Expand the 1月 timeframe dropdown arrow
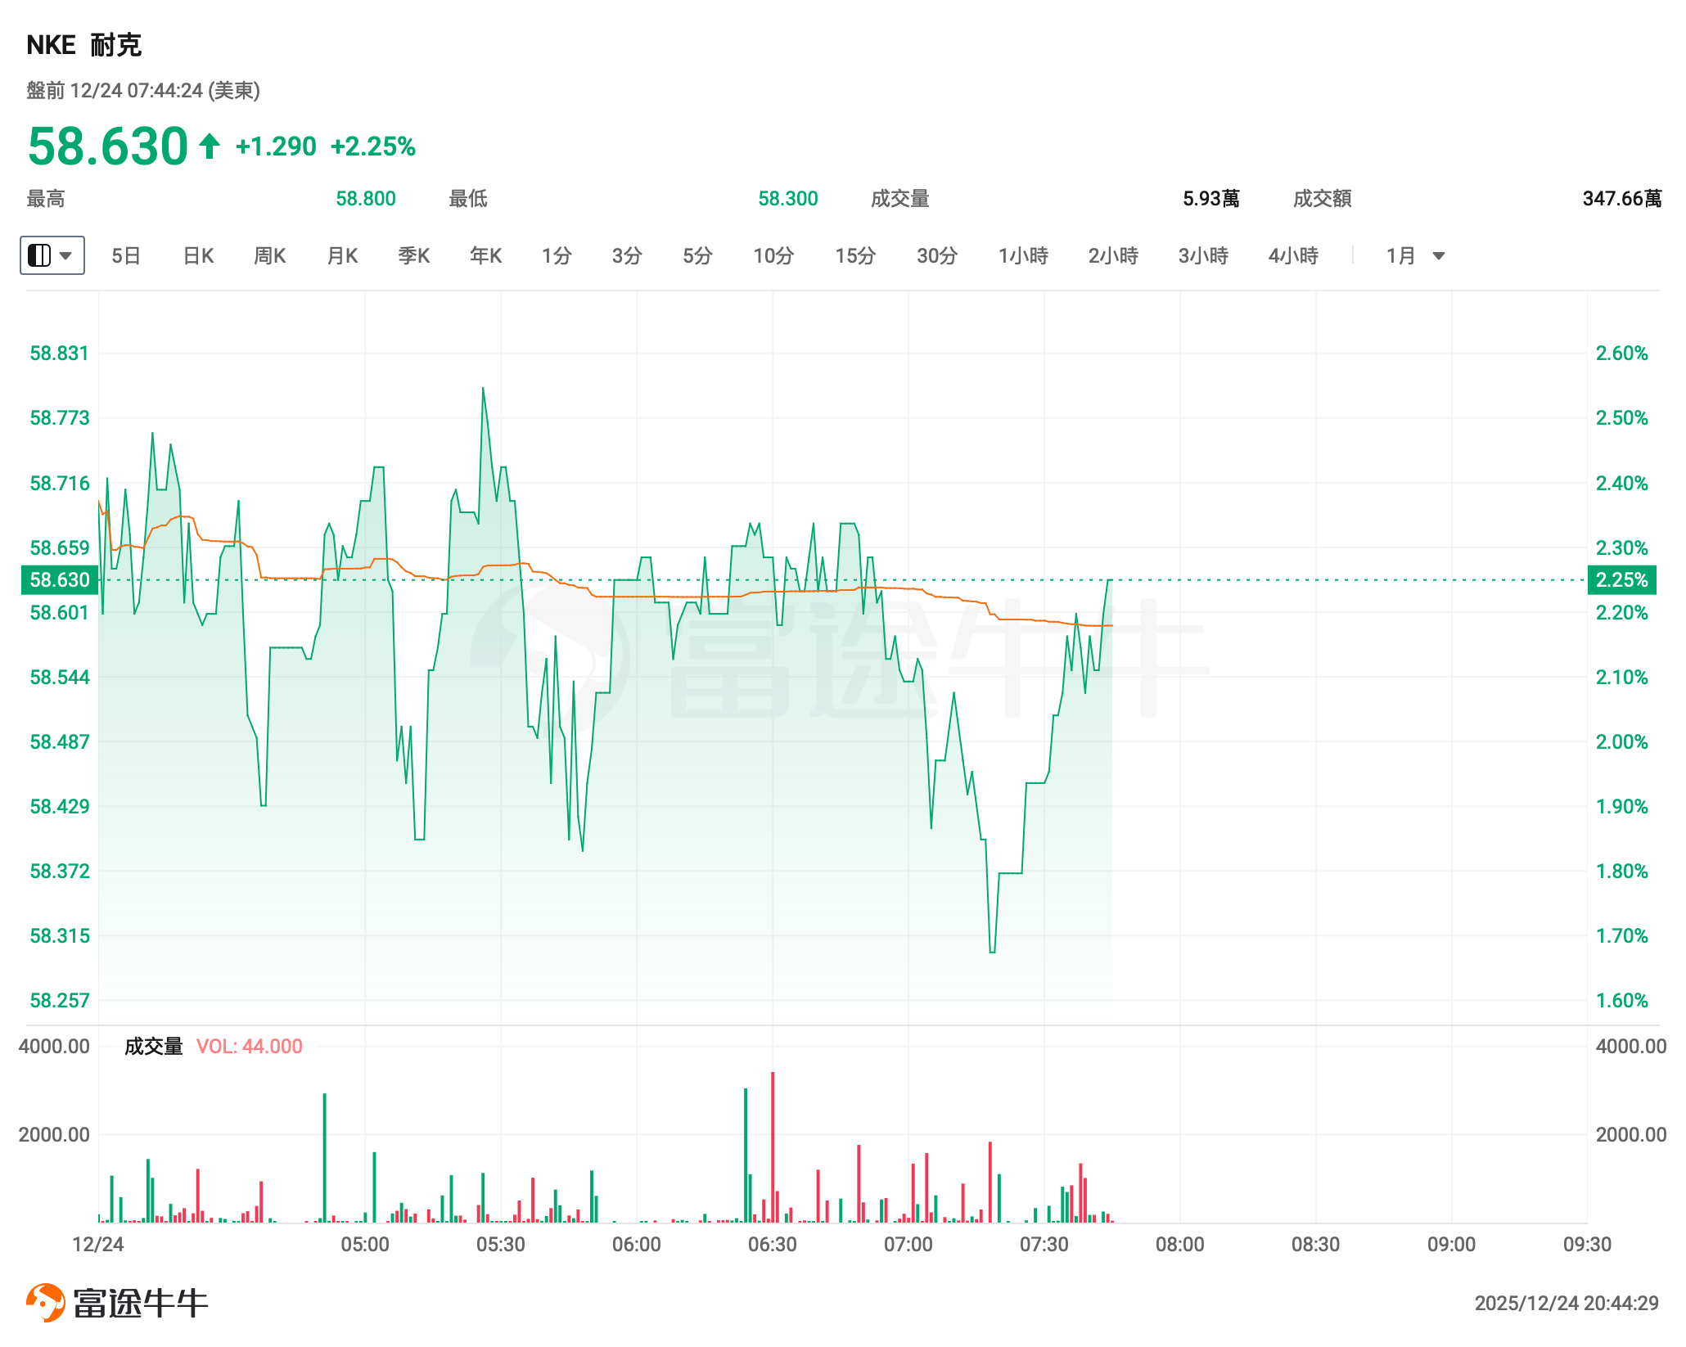This screenshot has width=1686, height=1347. click(x=1438, y=256)
